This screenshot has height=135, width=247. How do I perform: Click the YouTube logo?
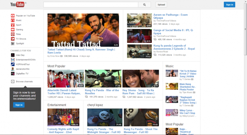18,5
